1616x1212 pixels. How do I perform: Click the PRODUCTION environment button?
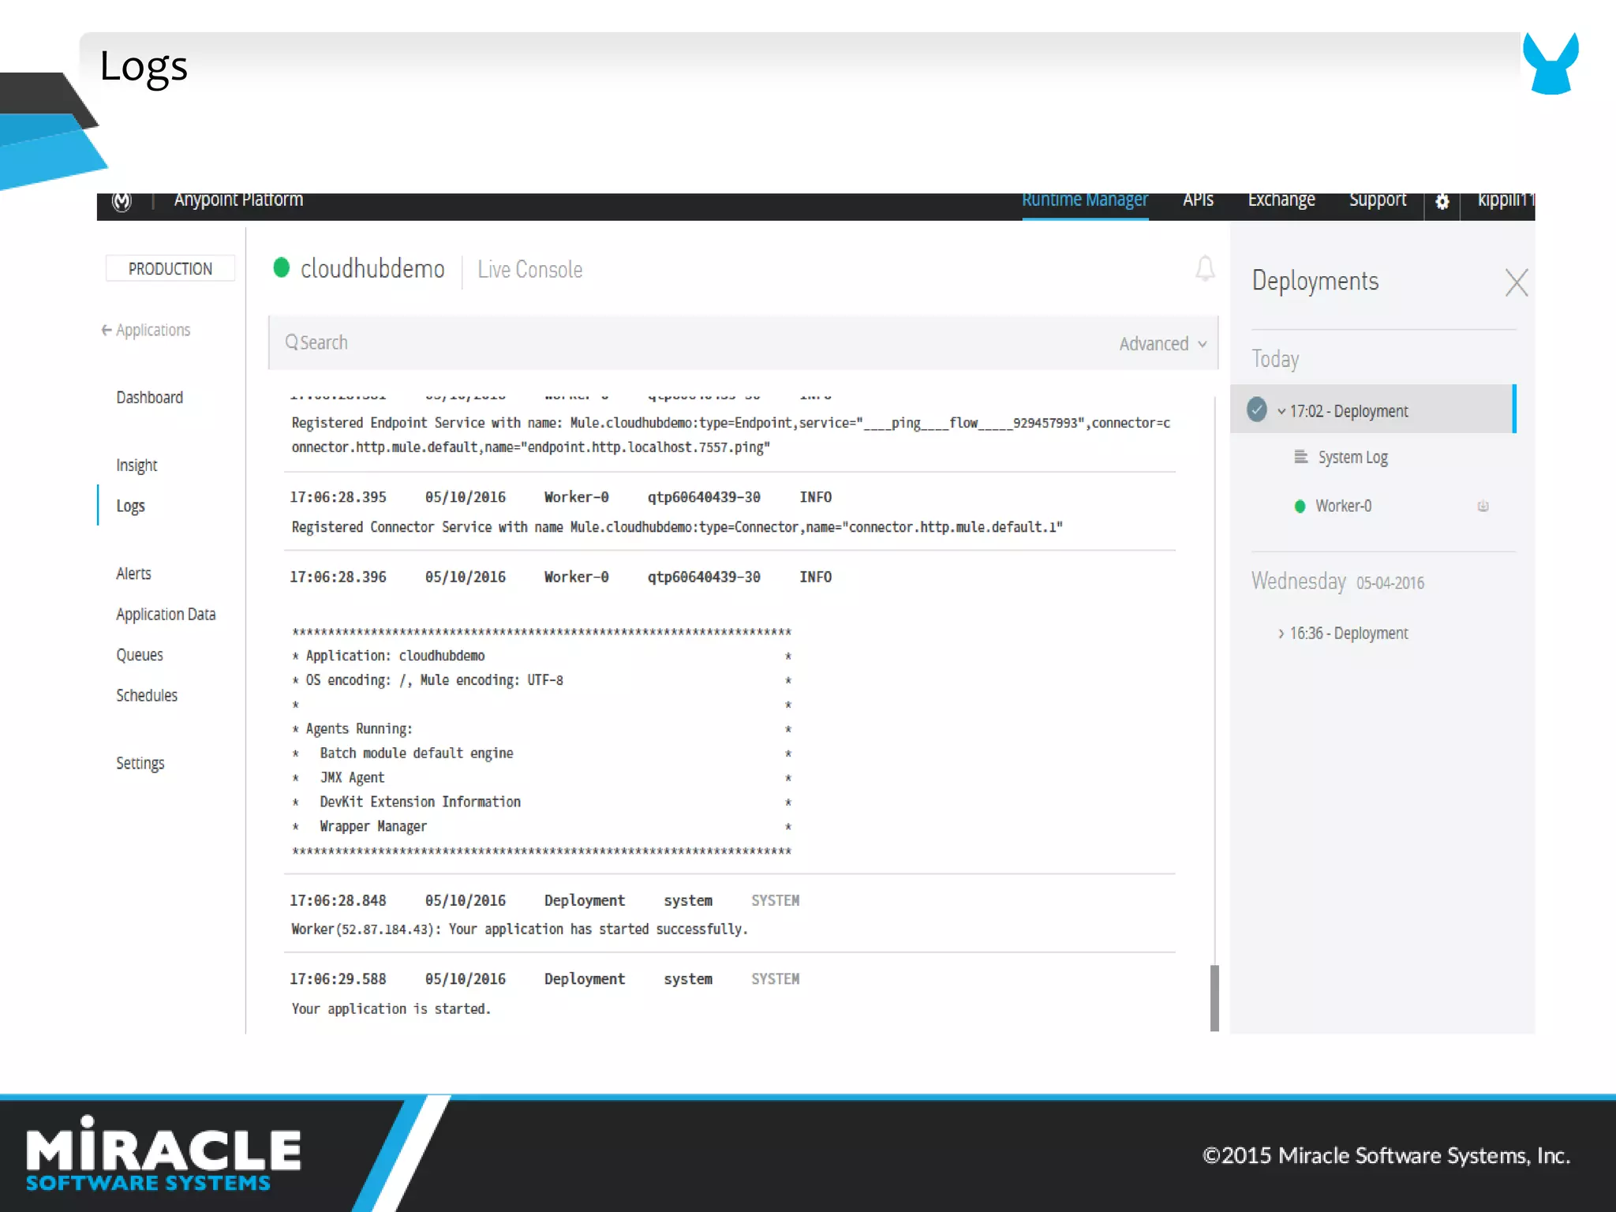pos(170,269)
